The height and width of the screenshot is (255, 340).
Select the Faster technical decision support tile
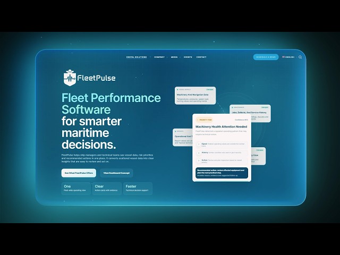point(138,188)
